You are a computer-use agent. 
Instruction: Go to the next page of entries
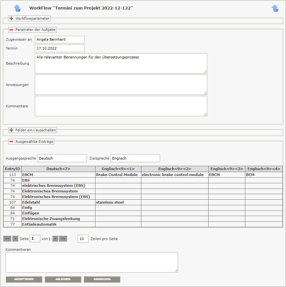tap(55, 239)
